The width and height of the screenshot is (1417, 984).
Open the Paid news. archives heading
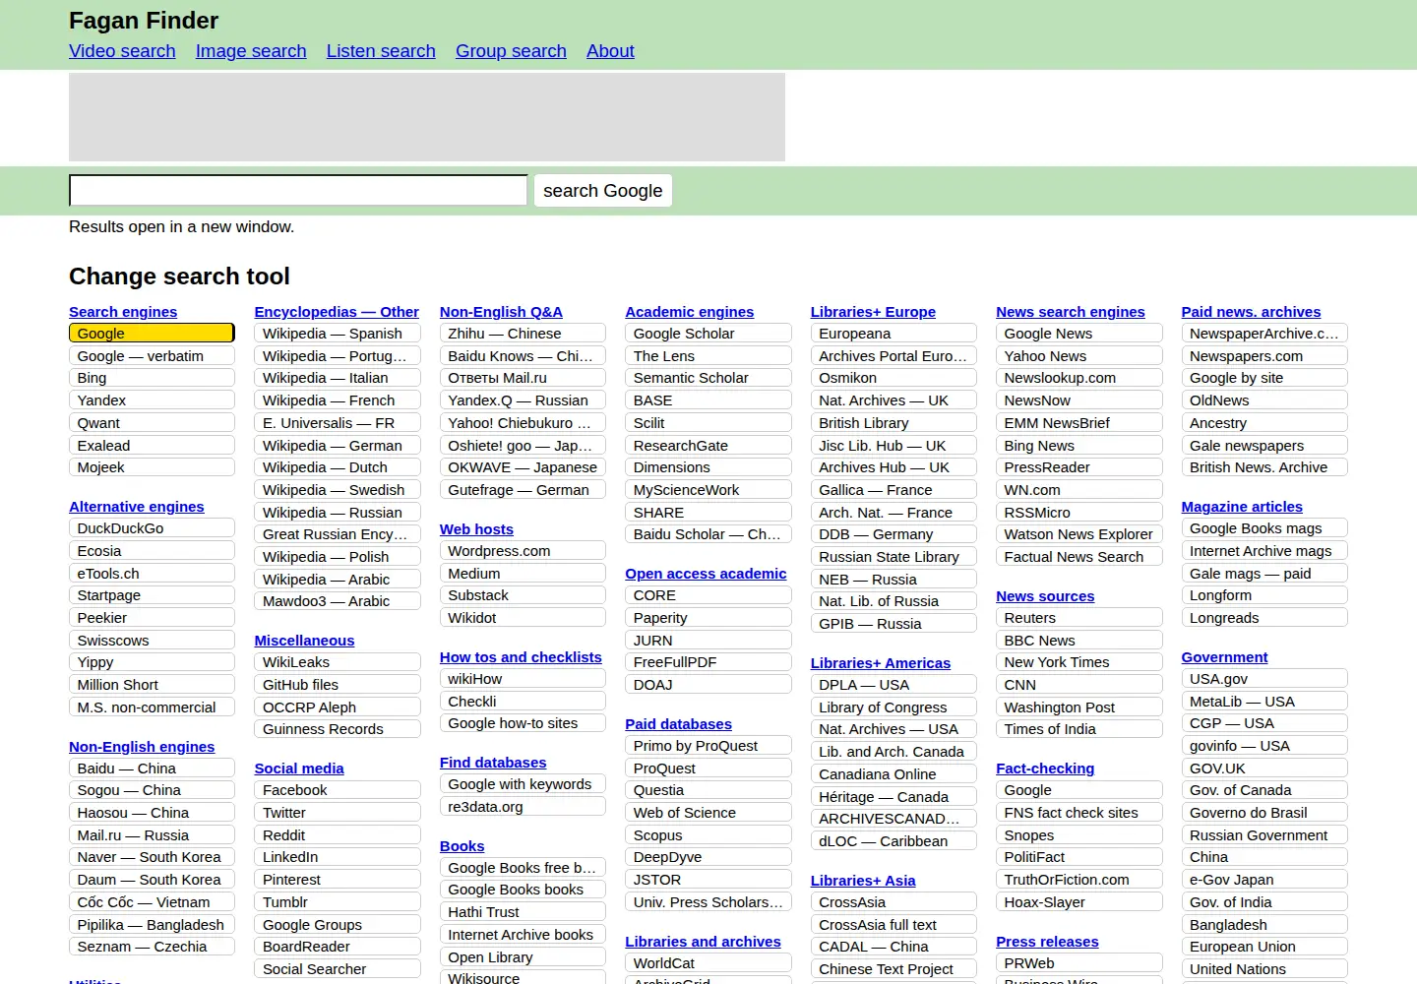pyautogui.click(x=1252, y=312)
